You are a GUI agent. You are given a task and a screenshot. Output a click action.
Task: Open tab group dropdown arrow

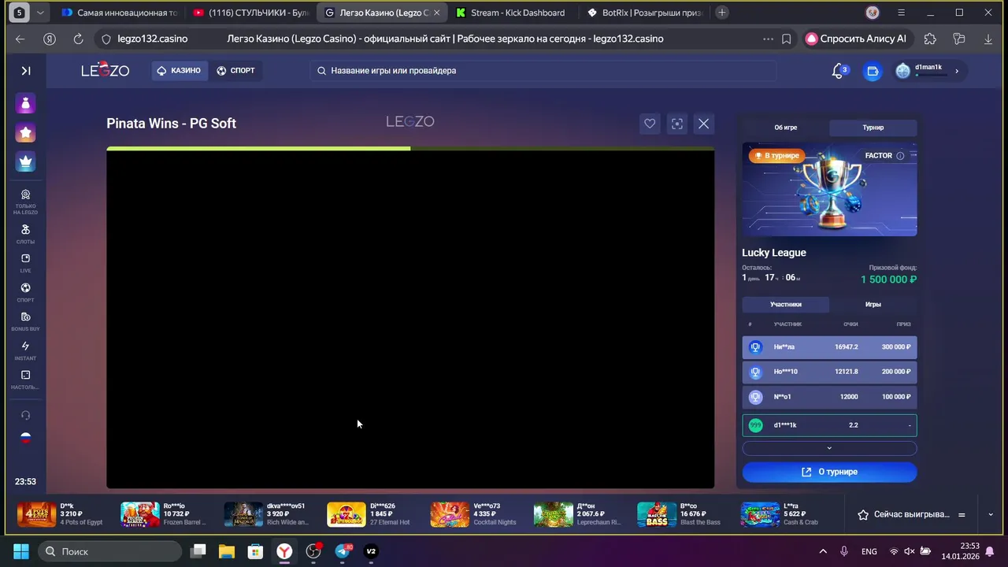pyautogui.click(x=40, y=13)
